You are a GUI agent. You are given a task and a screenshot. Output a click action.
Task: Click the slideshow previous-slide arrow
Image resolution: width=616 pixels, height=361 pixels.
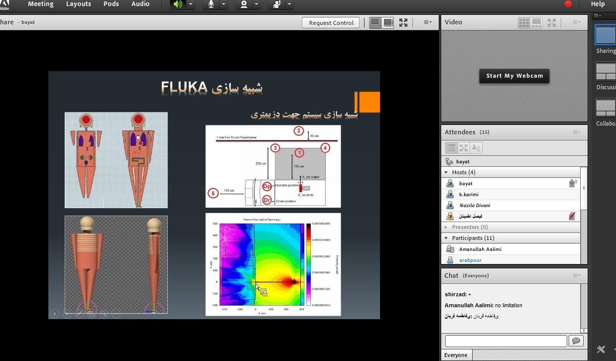pos(54,314)
